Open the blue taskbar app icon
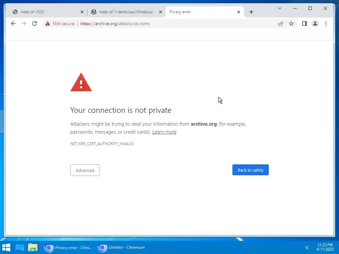The width and height of the screenshot is (339, 254). (20, 247)
